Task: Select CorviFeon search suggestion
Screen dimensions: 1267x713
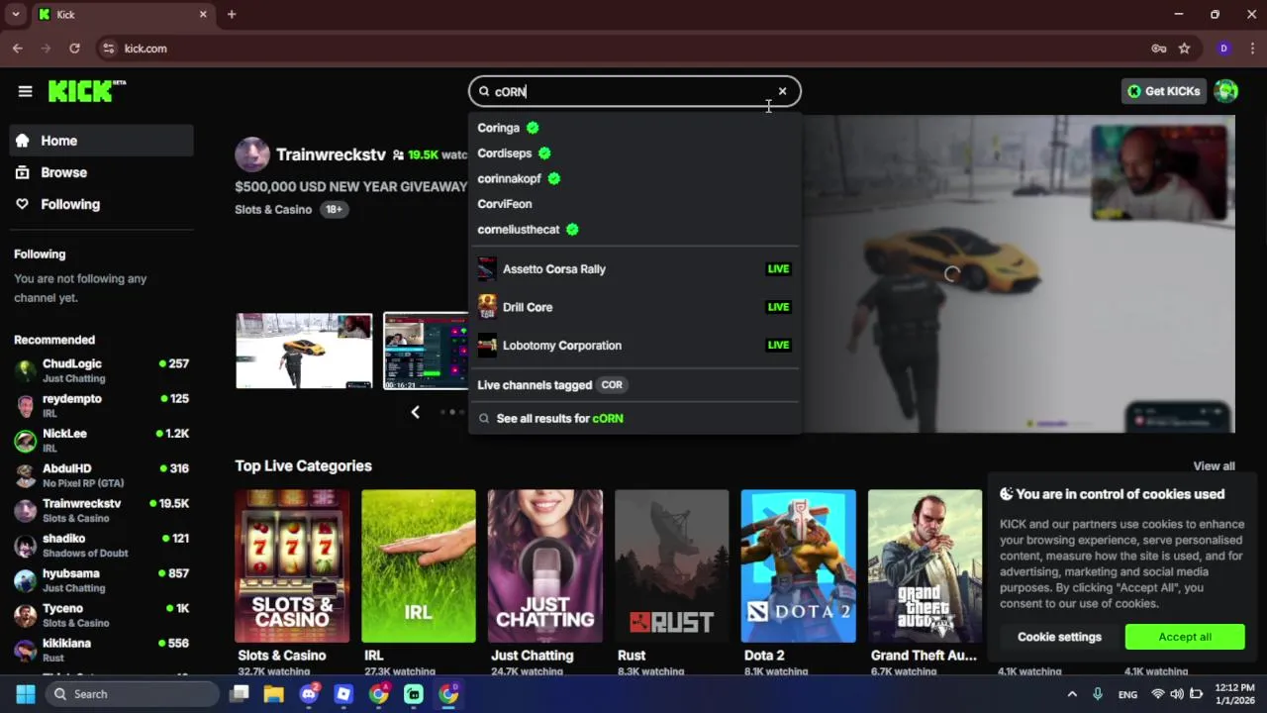Action: 634,204
